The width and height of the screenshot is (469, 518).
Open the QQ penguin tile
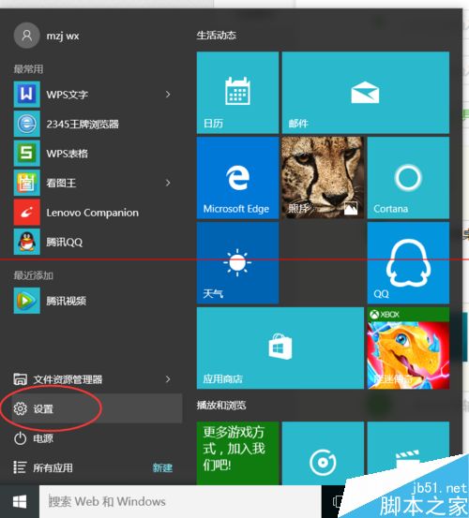click(408, 263)
